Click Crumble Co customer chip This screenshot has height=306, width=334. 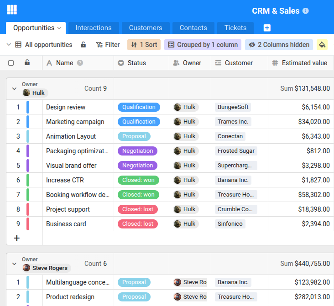click(236, 209)
